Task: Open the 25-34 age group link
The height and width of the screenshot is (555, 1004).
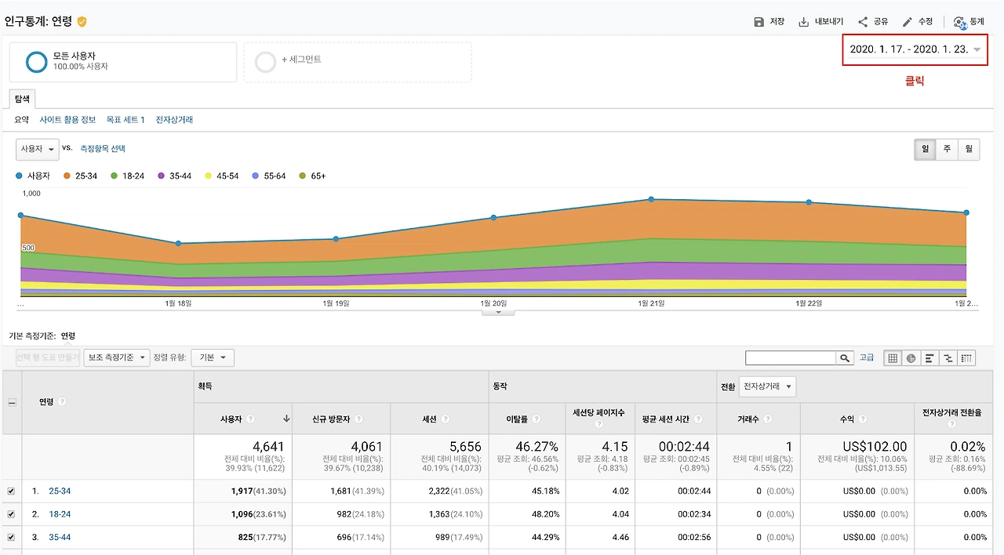Action: click(x=60, y=492)
